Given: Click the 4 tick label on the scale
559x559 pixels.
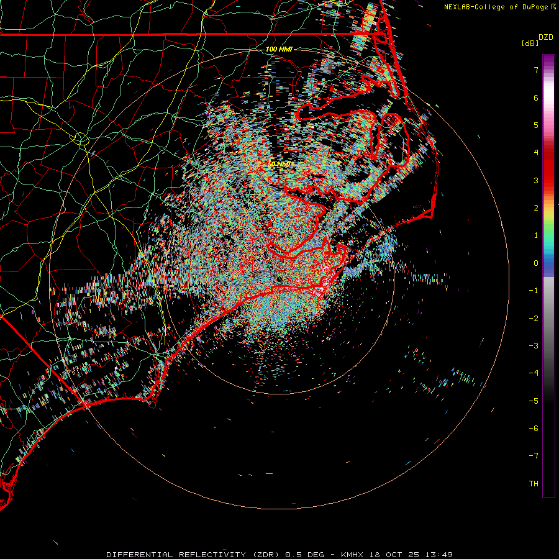Looking at the screenshot, I should pos(536,153).
